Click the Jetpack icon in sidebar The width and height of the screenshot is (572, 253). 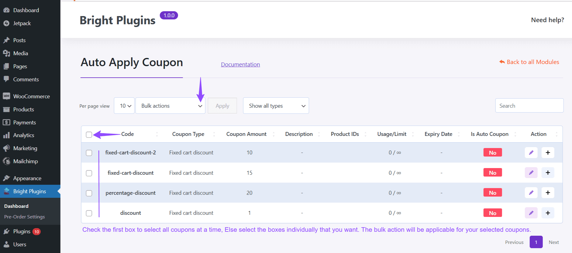coord(6,23)
